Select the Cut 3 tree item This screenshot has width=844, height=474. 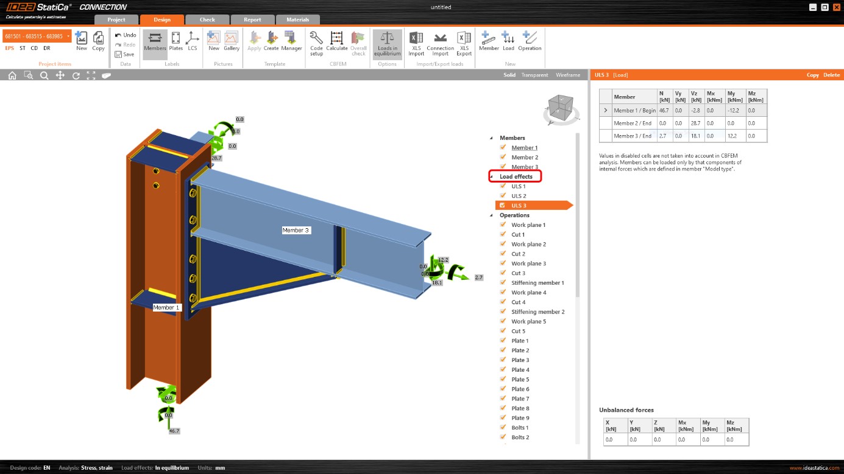[518, 273]
